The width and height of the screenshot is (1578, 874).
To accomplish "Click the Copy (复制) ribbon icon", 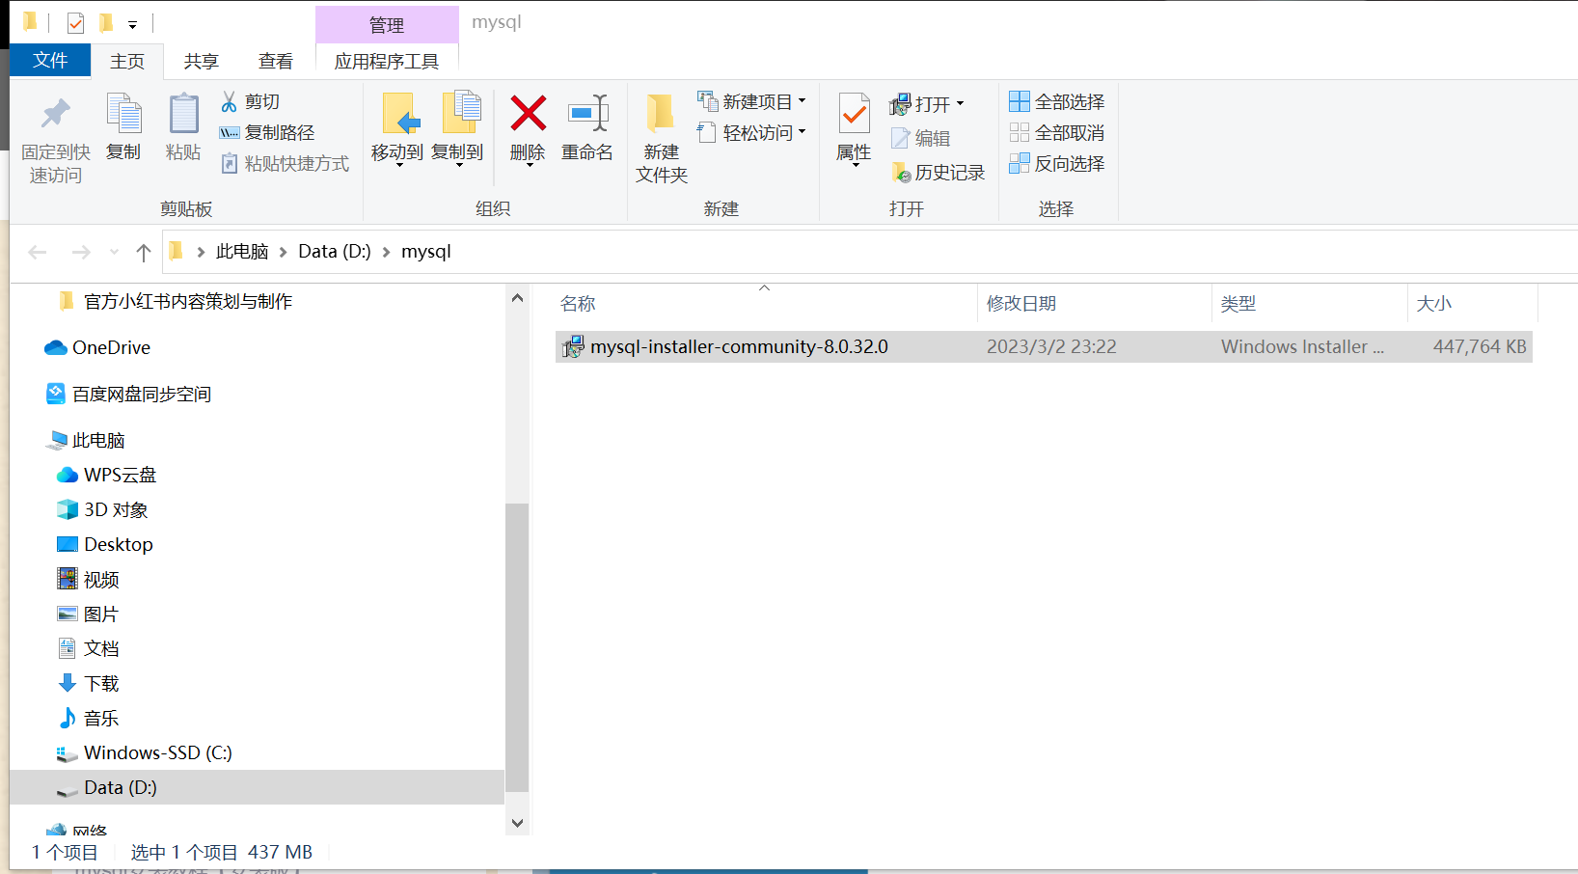I will pyautogui.click(x=123, y=114).
